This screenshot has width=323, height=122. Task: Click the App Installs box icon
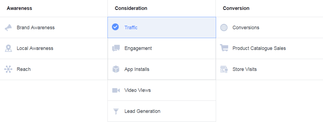coord(116,69)
